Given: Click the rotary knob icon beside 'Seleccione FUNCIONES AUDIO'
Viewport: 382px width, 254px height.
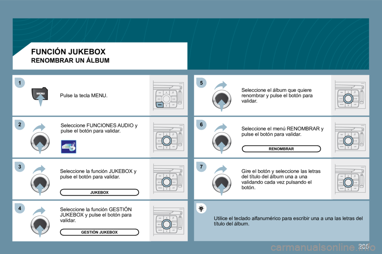Looking at the screenshot, I should [x=40, y=141].
